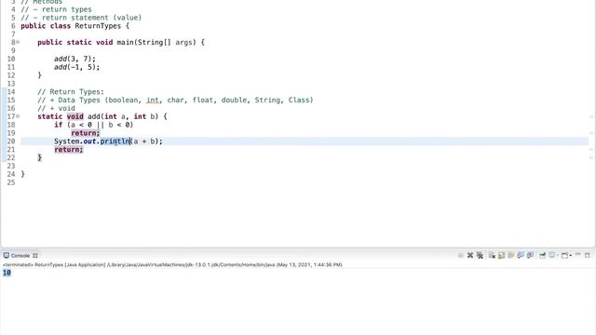
Task: Toggle show console when standard error changes
Action: point(530,255)
